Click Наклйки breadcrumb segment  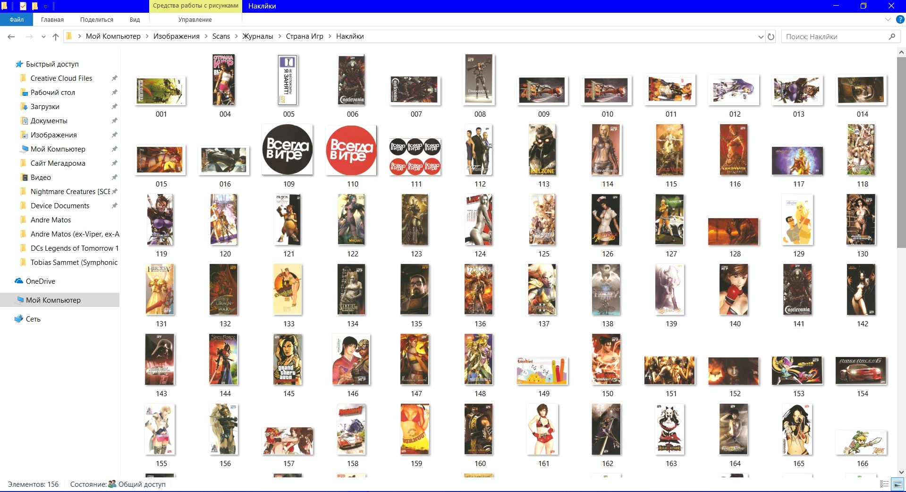coord(350,36)
